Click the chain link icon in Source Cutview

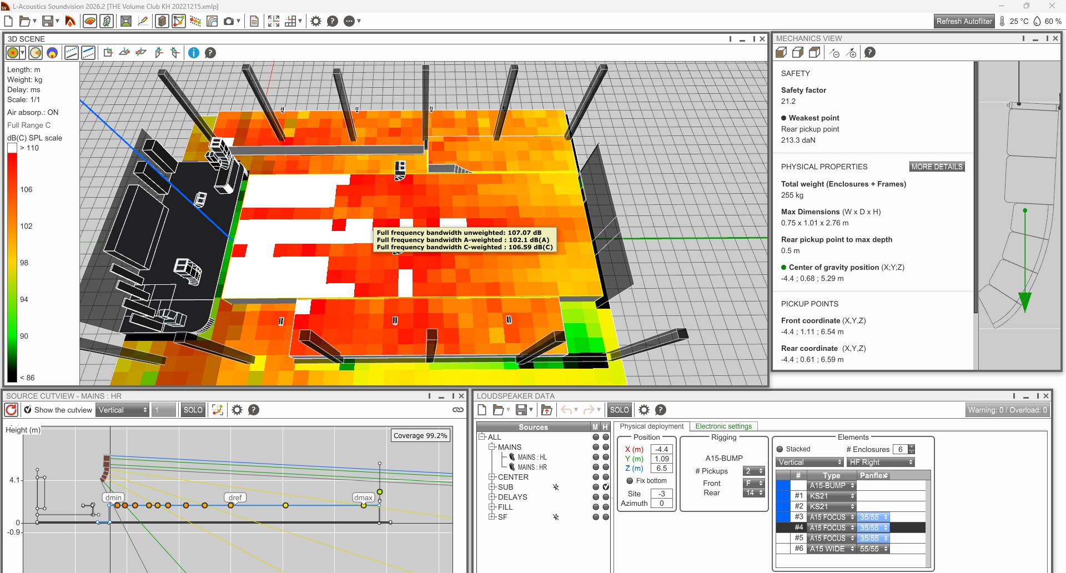coord(458,410)
